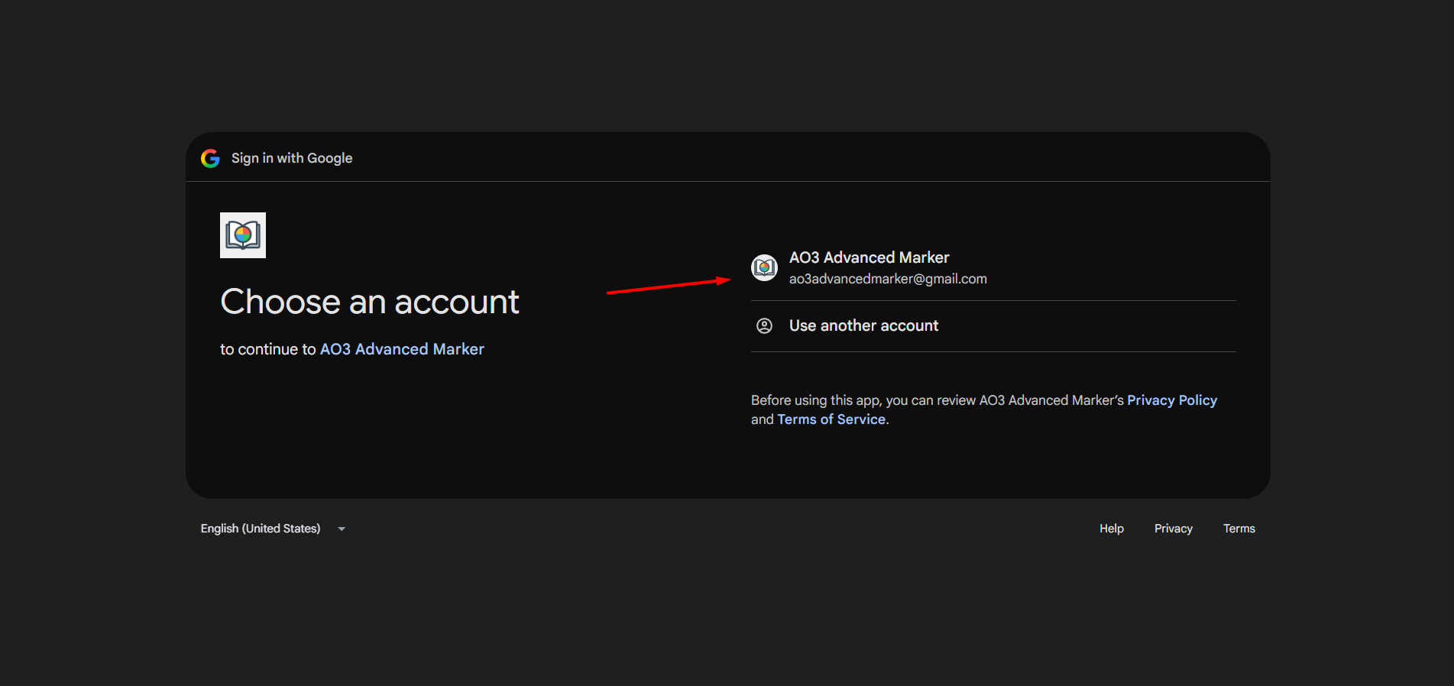Open the AO3 Advanced Marker app link

pos(402,349)
